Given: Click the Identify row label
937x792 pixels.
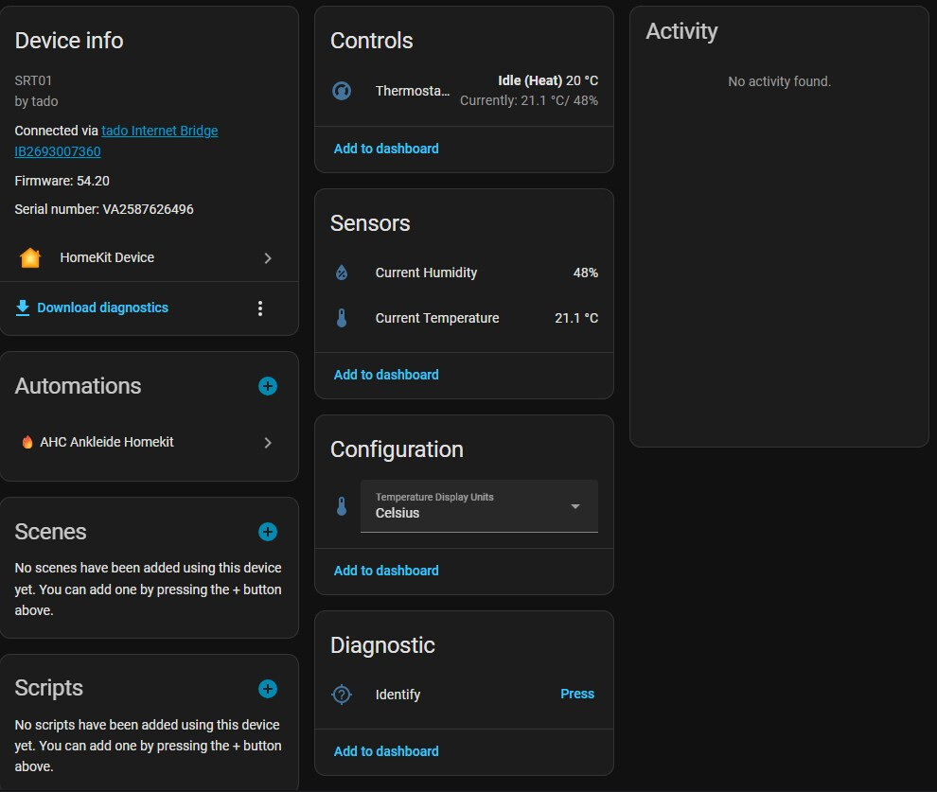Looking at the screenshot, I should 398,695.
